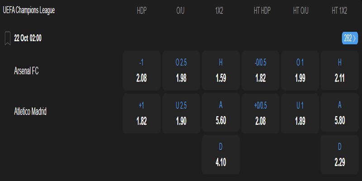Open the Arsenal FC team link

point(27,71)
